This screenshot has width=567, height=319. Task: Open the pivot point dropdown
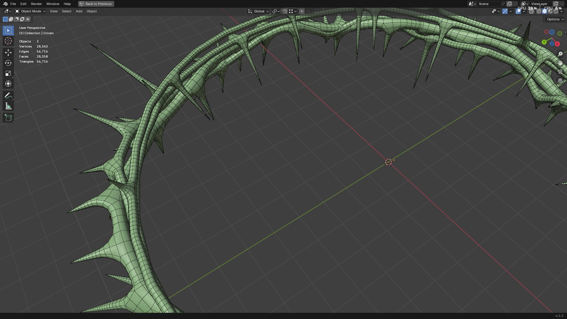[x=276, y=11]
